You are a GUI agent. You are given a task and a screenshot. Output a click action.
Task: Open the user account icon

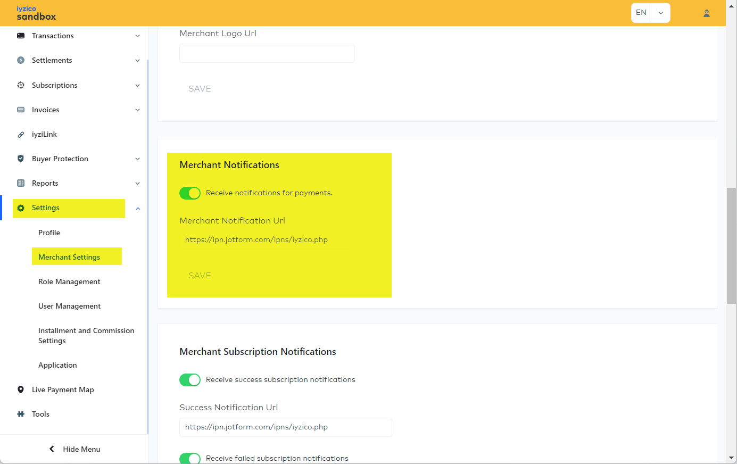click(x=707, y=13)
